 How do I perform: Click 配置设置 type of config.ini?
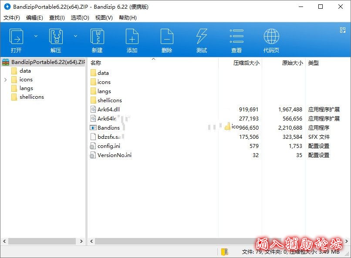318,146
